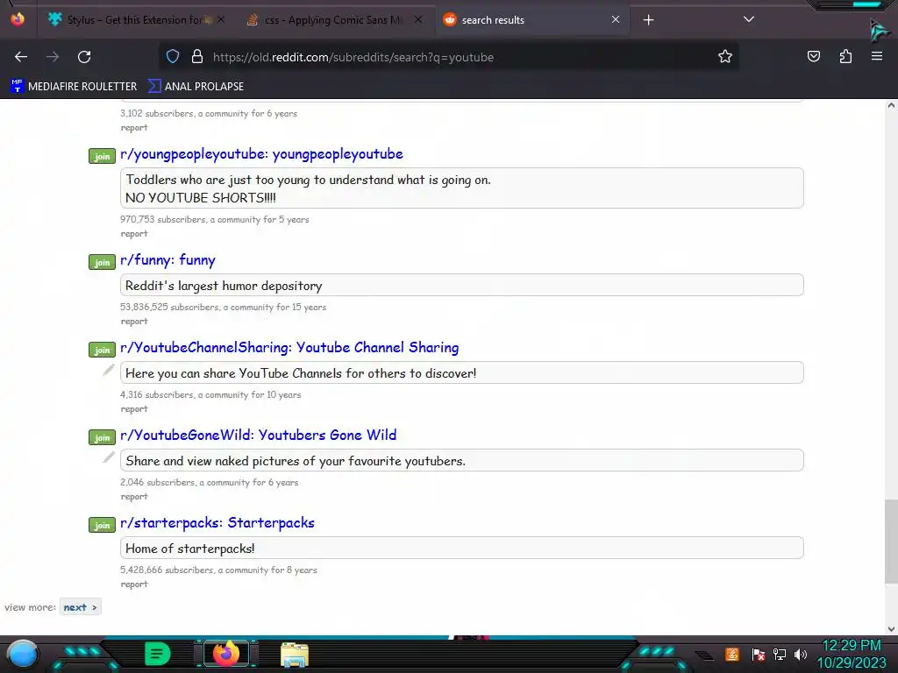Open the tracking protection shield icon
Image resolution: width=898 pixels, height=673 pixels.
pos(173,57)
